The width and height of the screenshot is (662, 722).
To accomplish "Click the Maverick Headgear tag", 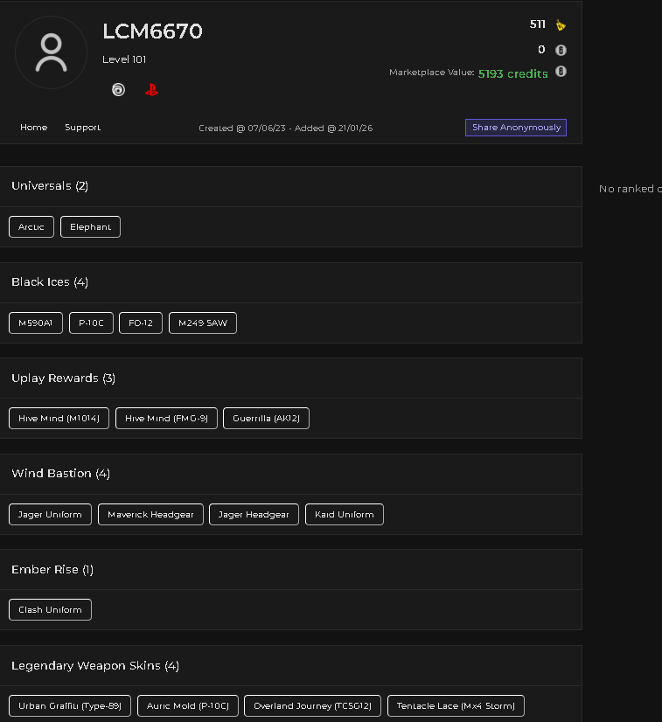I will (x=150, y=514).
